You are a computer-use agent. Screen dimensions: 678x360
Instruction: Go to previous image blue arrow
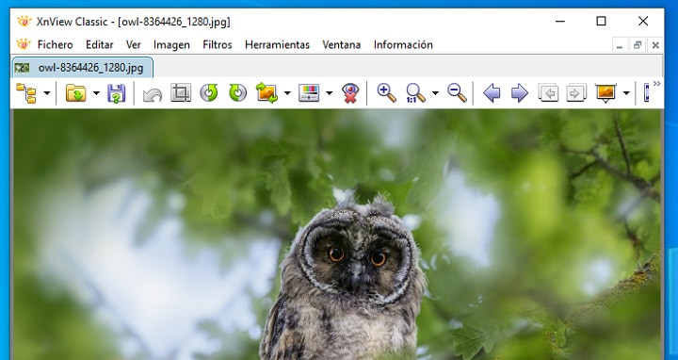click(492, 93)
